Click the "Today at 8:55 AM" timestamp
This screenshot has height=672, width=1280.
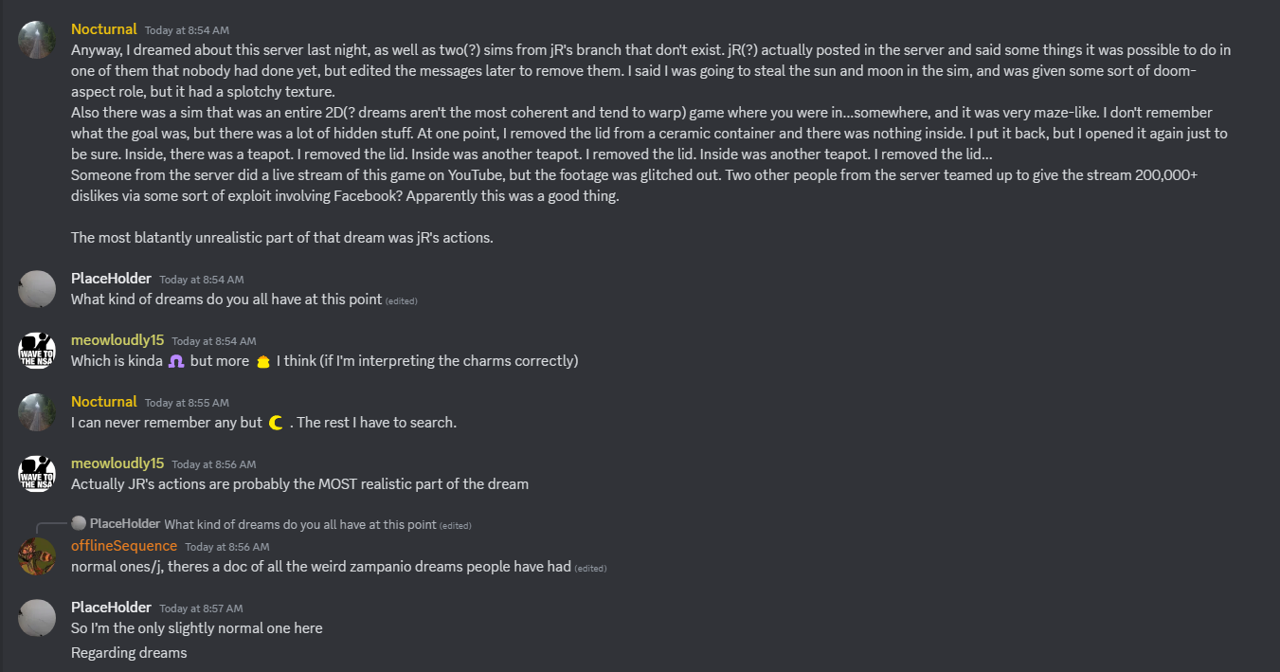187,403
